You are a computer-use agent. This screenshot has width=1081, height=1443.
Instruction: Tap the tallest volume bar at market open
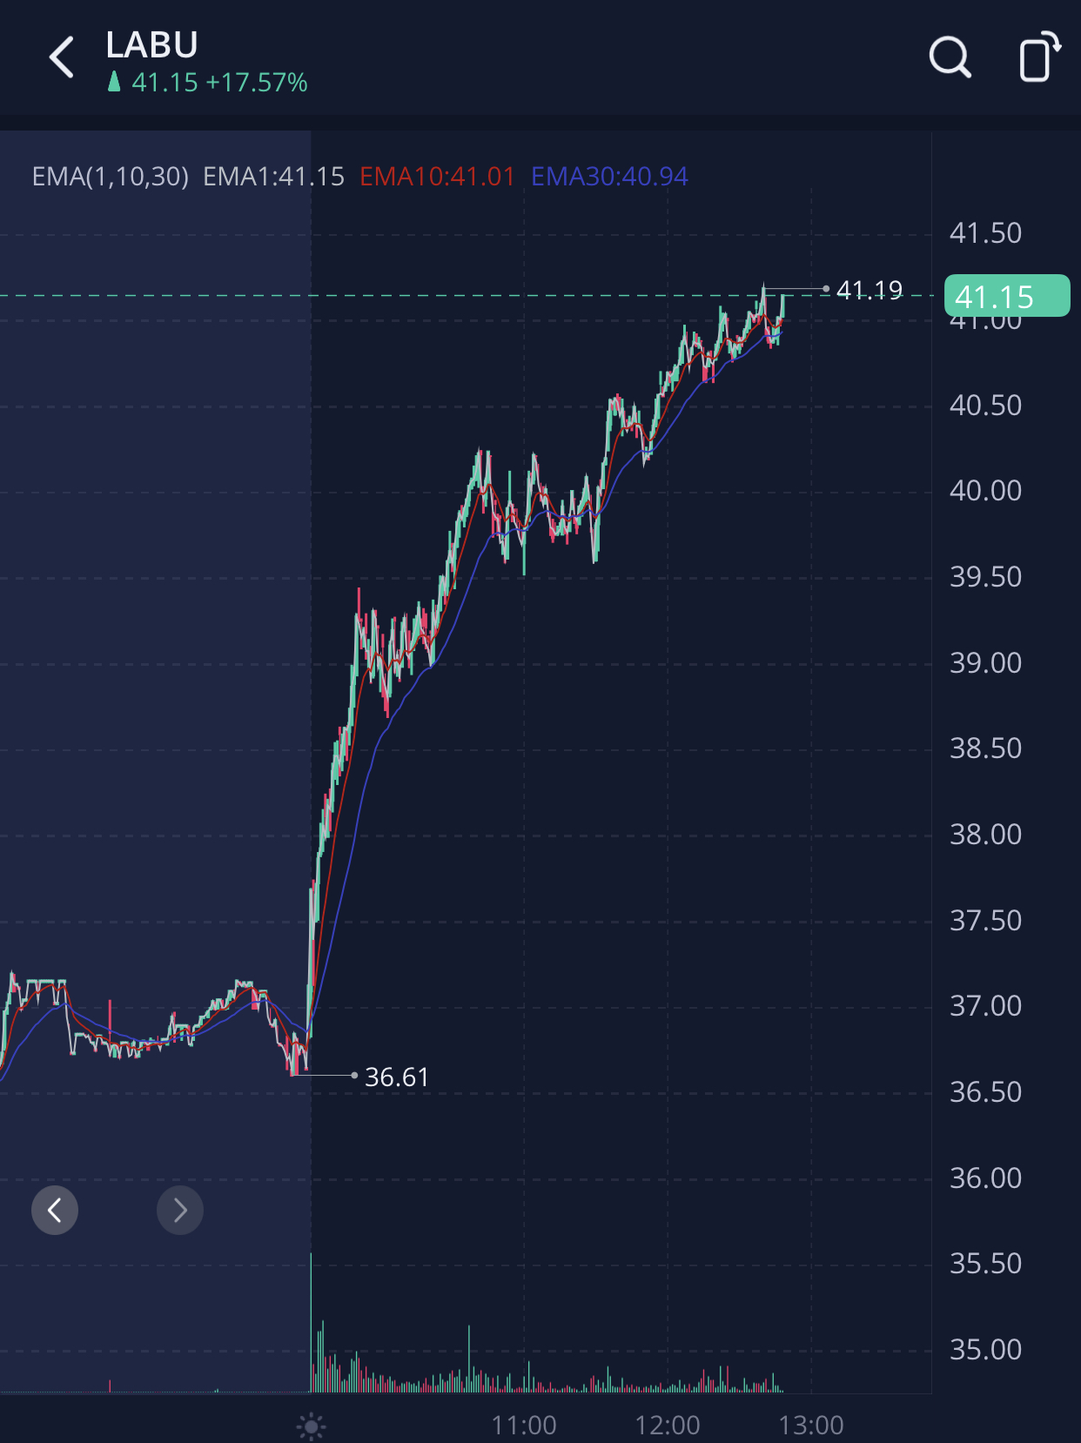point(311,1323)
